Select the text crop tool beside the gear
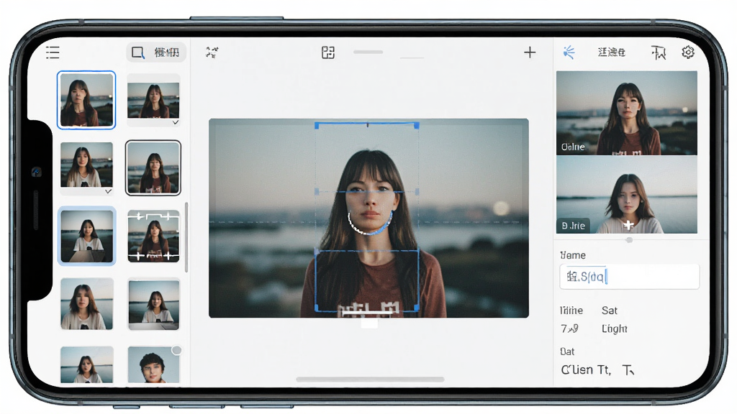This screenshot has width=737, height=414. pyautogui.click(x=659, y=52)
